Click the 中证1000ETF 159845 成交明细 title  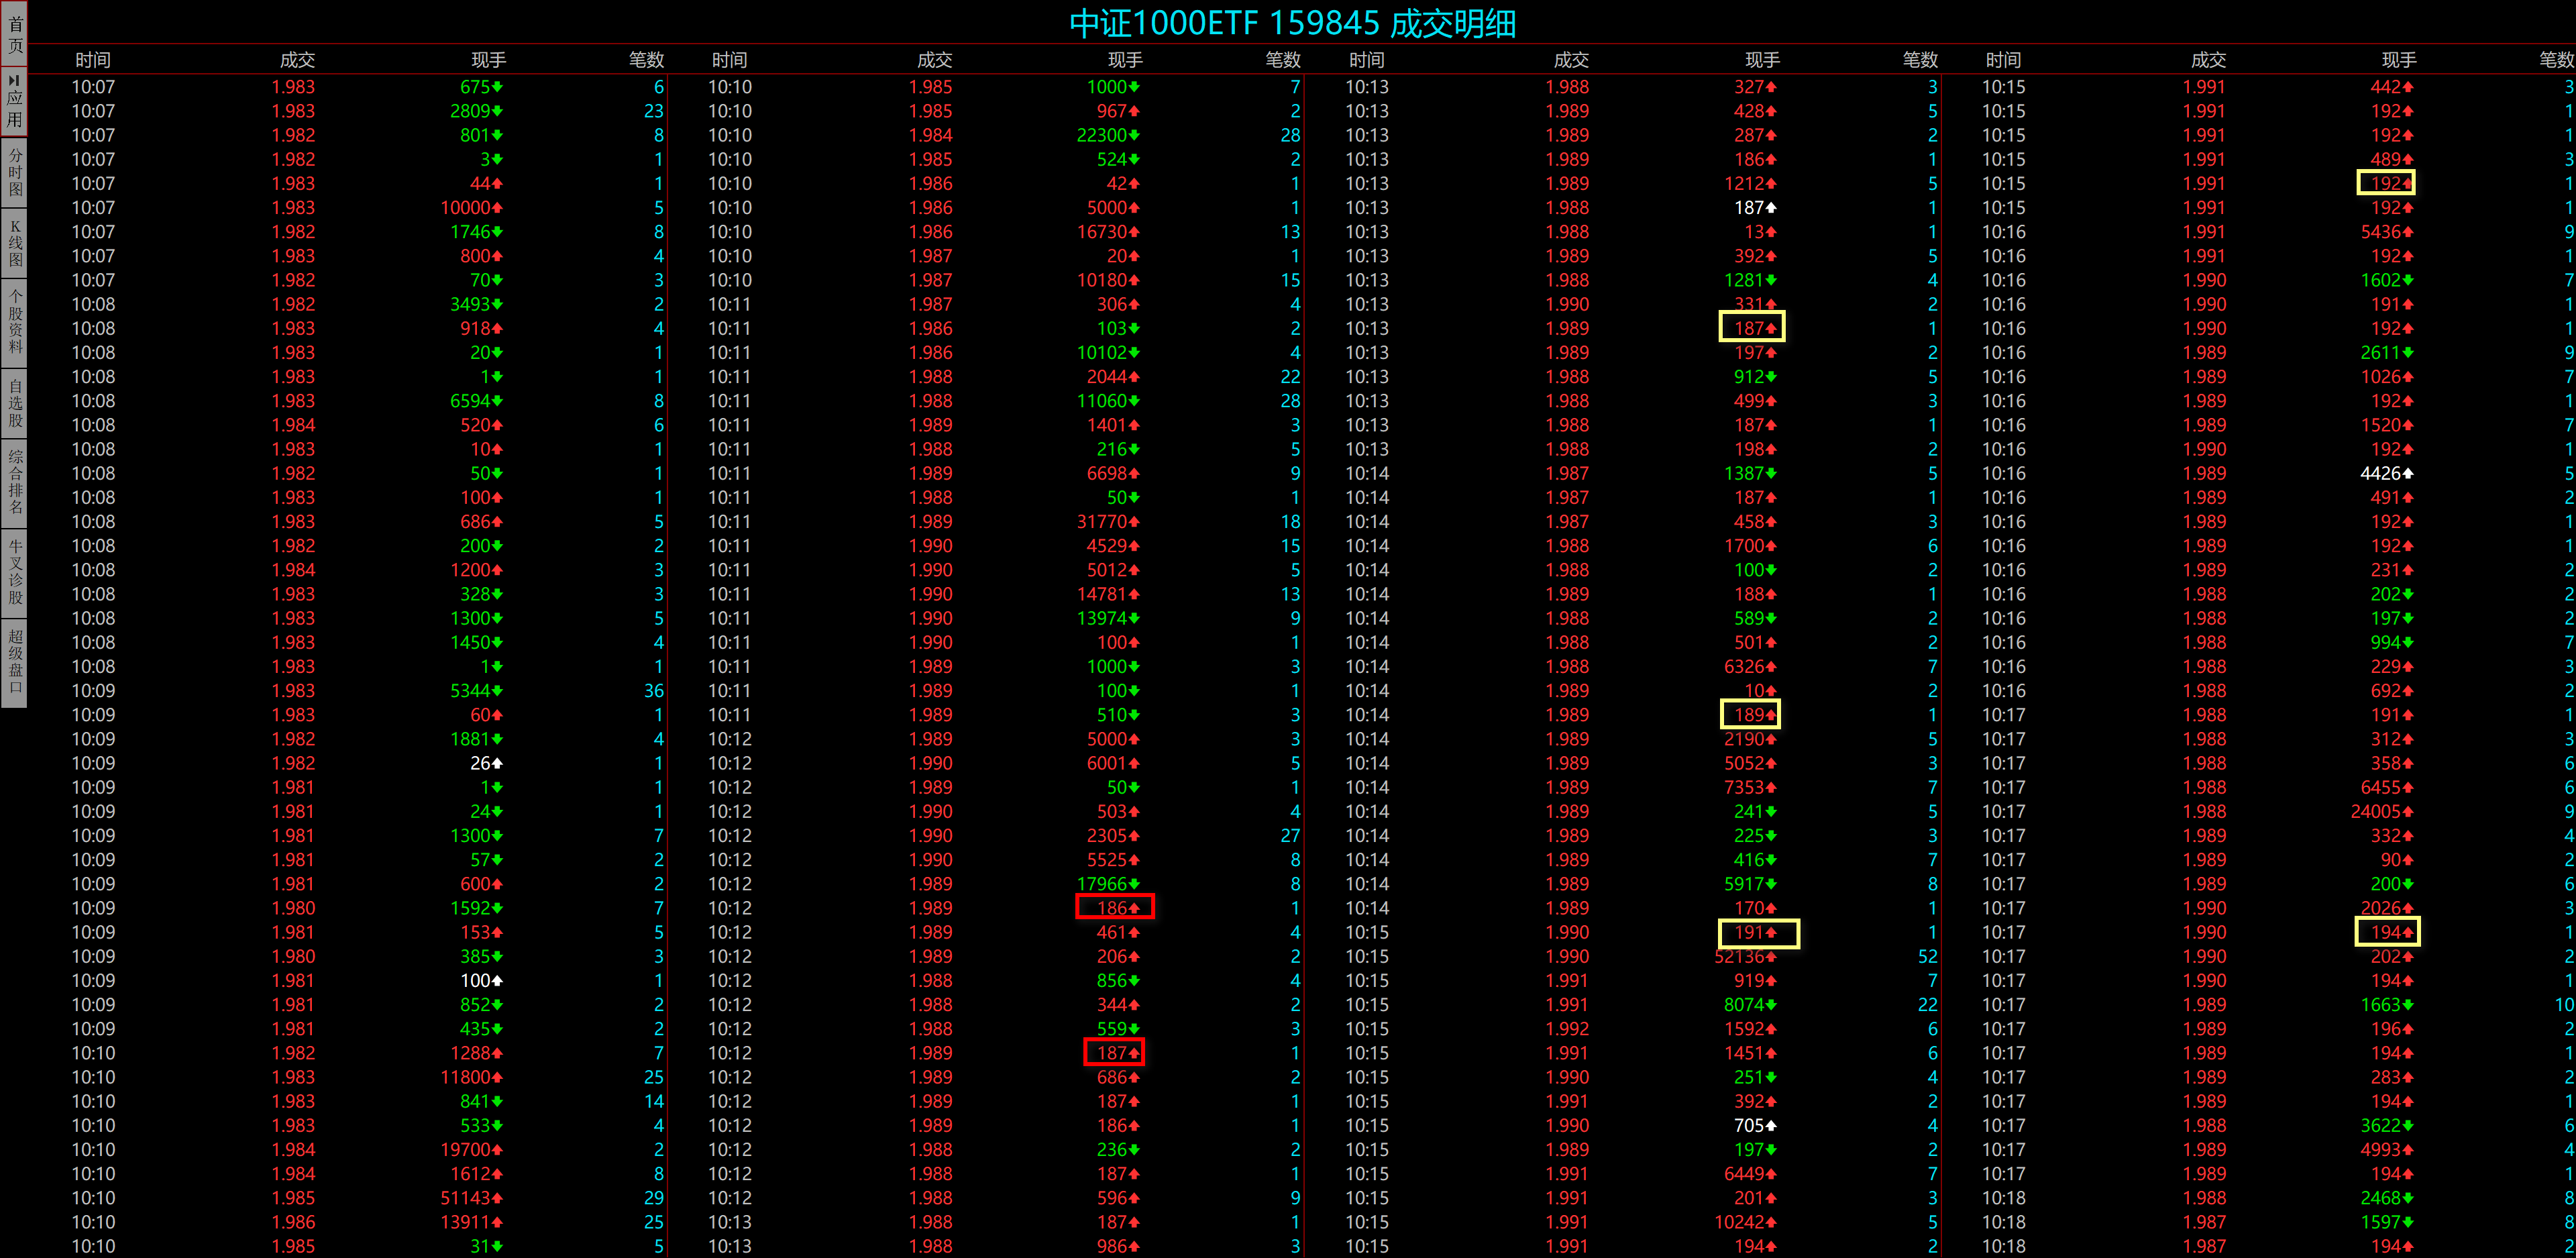[x=1292, y=23]
